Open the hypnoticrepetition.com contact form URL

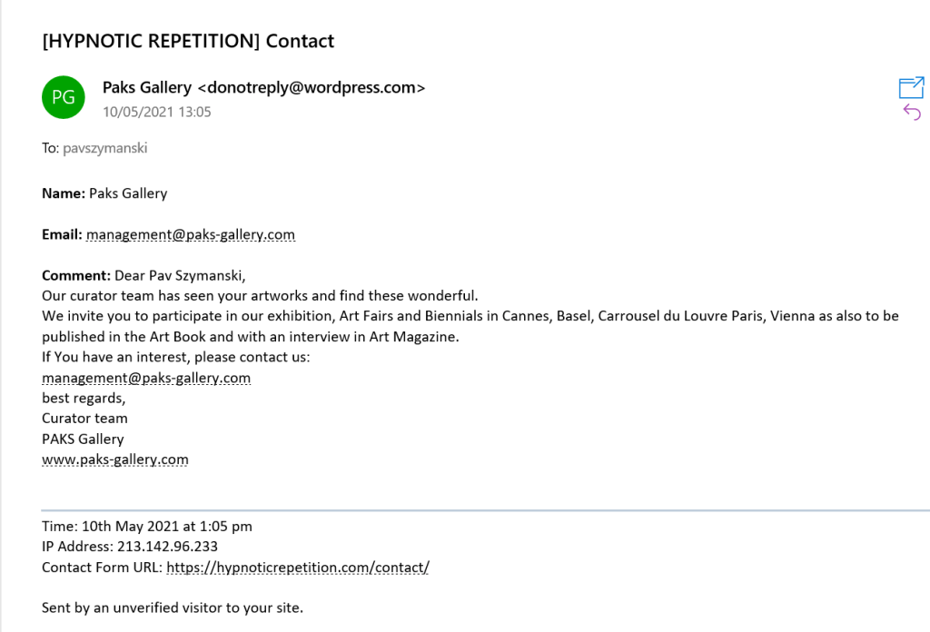(298, 568)
